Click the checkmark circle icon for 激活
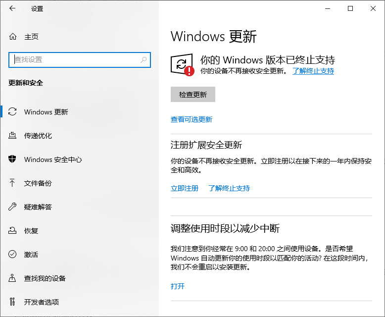Screen dimensions: 385x317 pos(12,254)
